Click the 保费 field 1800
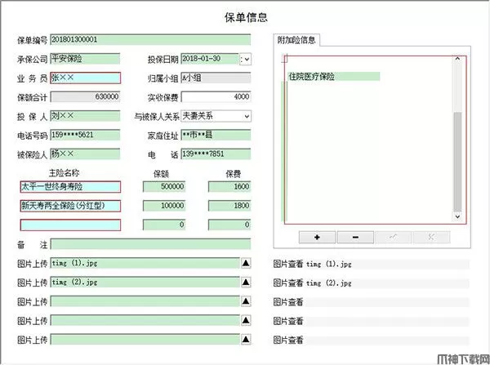 [229, 206]
